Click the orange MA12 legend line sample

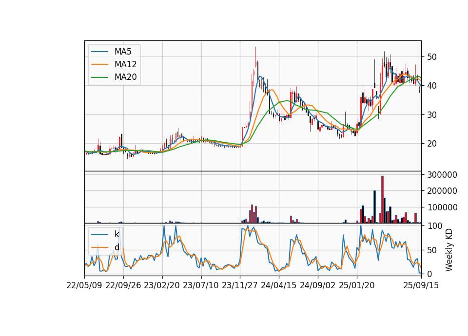(99, 64)
